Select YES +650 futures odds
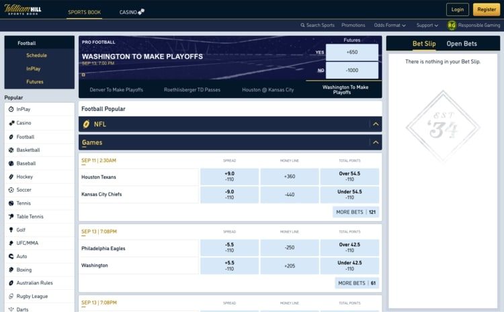 coord(352,52)
